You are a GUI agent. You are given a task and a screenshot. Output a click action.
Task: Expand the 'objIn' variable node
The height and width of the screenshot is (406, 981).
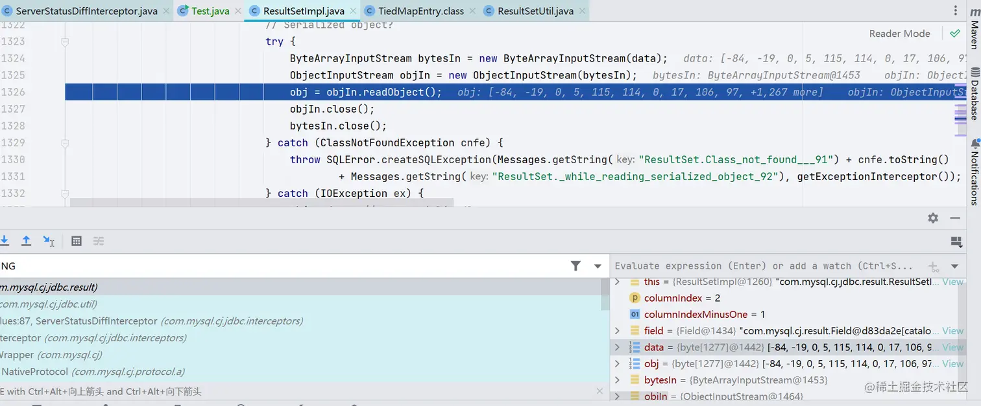pos(618,396)
